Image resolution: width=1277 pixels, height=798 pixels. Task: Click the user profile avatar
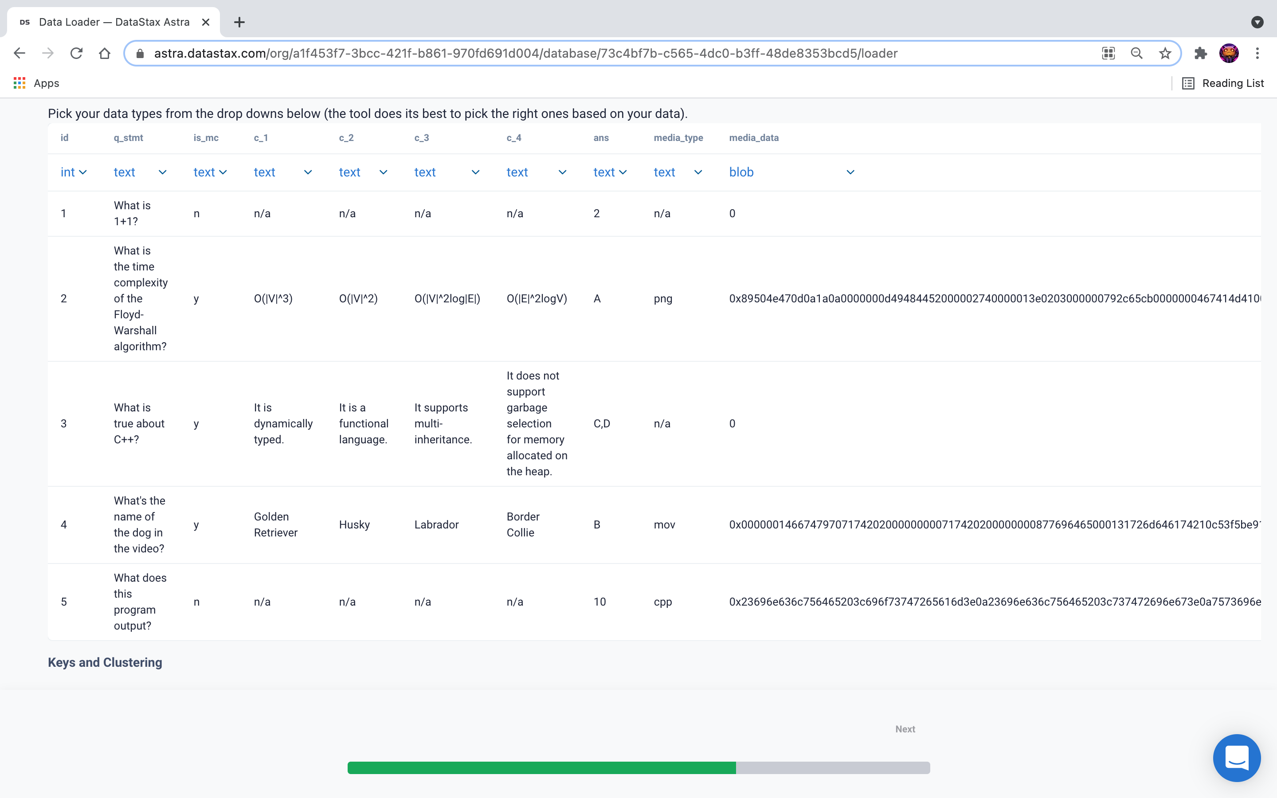[1229, 53]
